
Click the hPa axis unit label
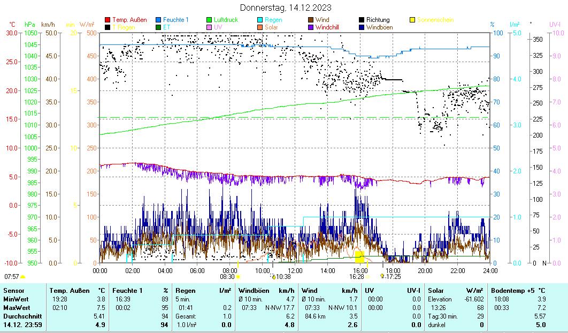point(30,25)
